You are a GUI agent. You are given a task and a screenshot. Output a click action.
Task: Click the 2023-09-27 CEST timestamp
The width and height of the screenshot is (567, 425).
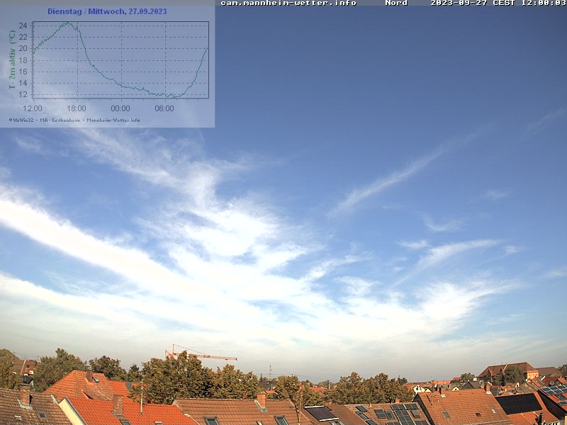click(498, 4)
